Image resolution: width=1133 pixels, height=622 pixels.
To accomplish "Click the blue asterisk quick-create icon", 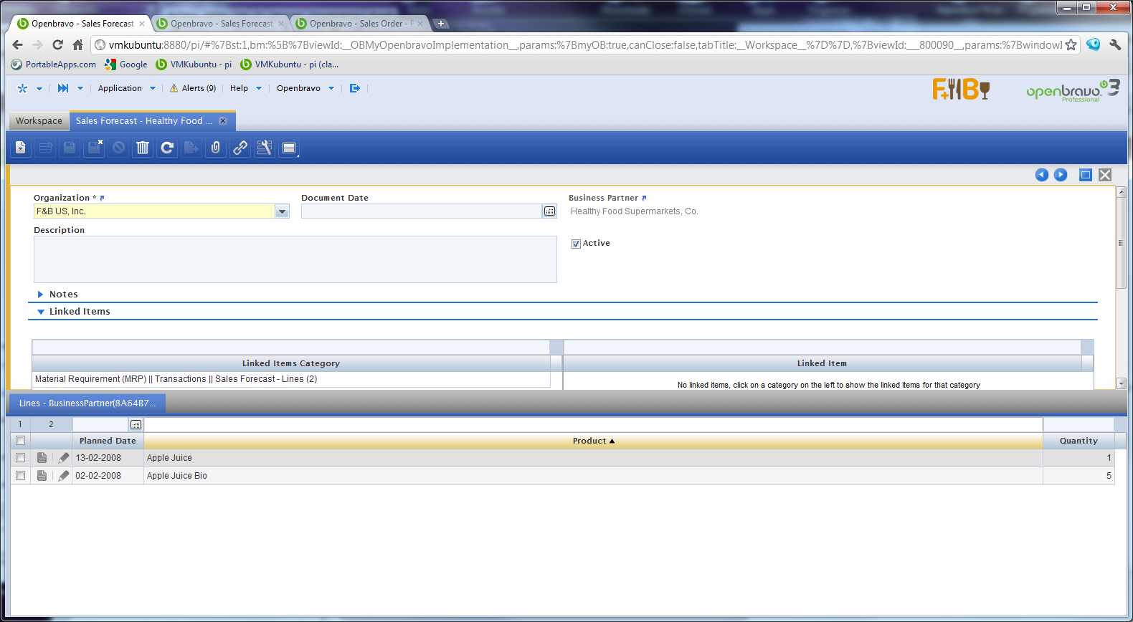I will [x=22, y=88].
